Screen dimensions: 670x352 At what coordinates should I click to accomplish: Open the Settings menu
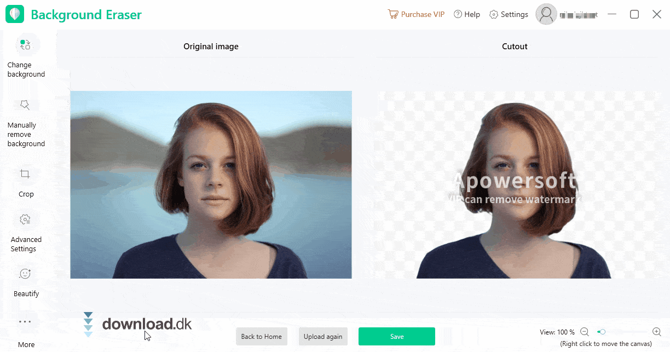point(509,14)
